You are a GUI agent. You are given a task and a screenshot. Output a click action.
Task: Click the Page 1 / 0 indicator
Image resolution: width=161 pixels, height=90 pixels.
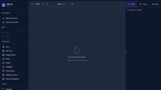click(61, 4)
